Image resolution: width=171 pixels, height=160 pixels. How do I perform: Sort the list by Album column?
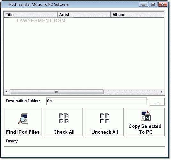[137, 14]
